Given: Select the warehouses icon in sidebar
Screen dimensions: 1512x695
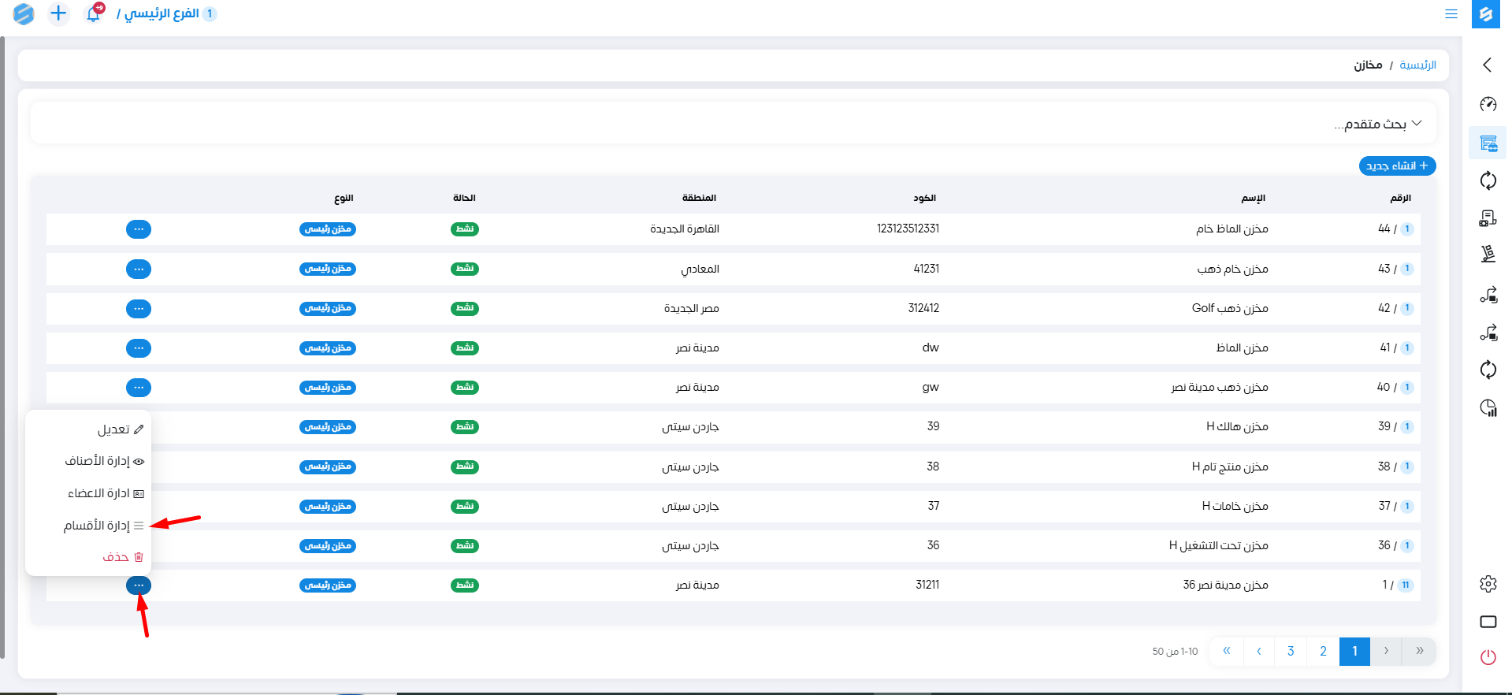Looking at the screenshot, I should (1488, 143).
